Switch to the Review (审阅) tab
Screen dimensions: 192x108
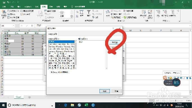coord(51,7)
